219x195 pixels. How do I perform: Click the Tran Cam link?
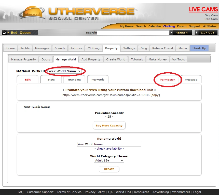[211, 19]
